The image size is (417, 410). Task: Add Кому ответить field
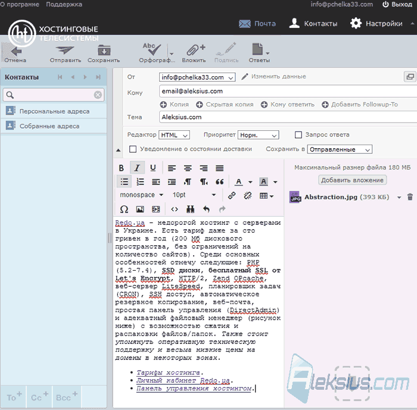click(x=288, y=104)
